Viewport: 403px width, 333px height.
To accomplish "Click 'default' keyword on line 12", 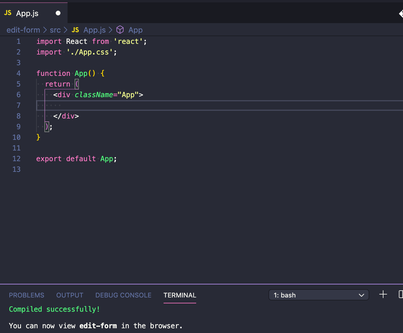I will point(81,159).
